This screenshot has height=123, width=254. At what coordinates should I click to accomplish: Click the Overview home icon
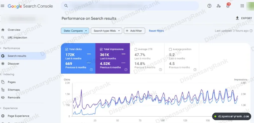point(3,30)
